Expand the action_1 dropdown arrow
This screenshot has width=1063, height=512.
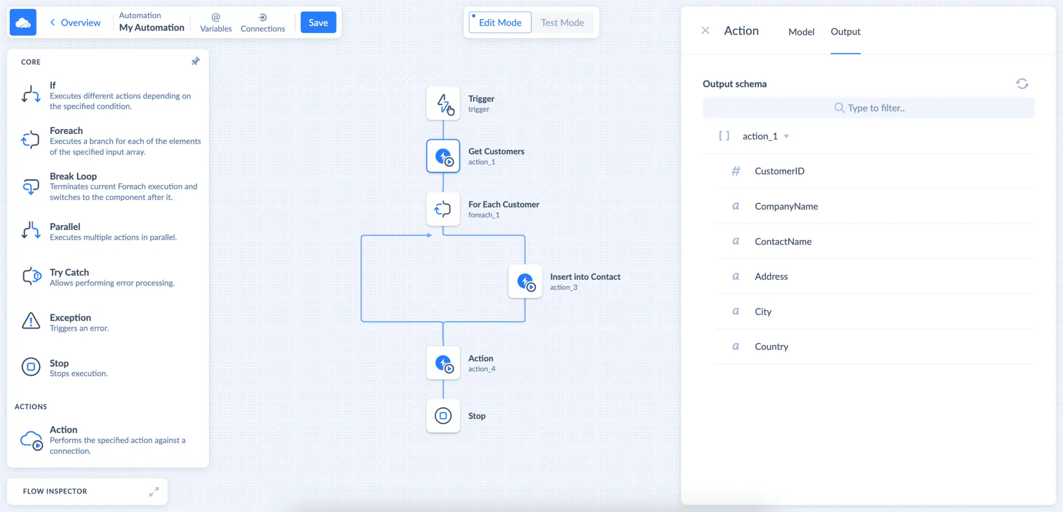pos(786,137)
